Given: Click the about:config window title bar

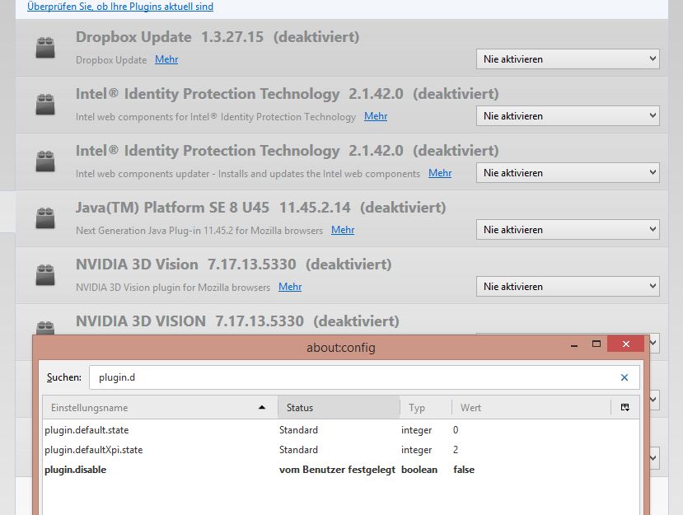Looking at the screenshot, I should tap(340, 348).
